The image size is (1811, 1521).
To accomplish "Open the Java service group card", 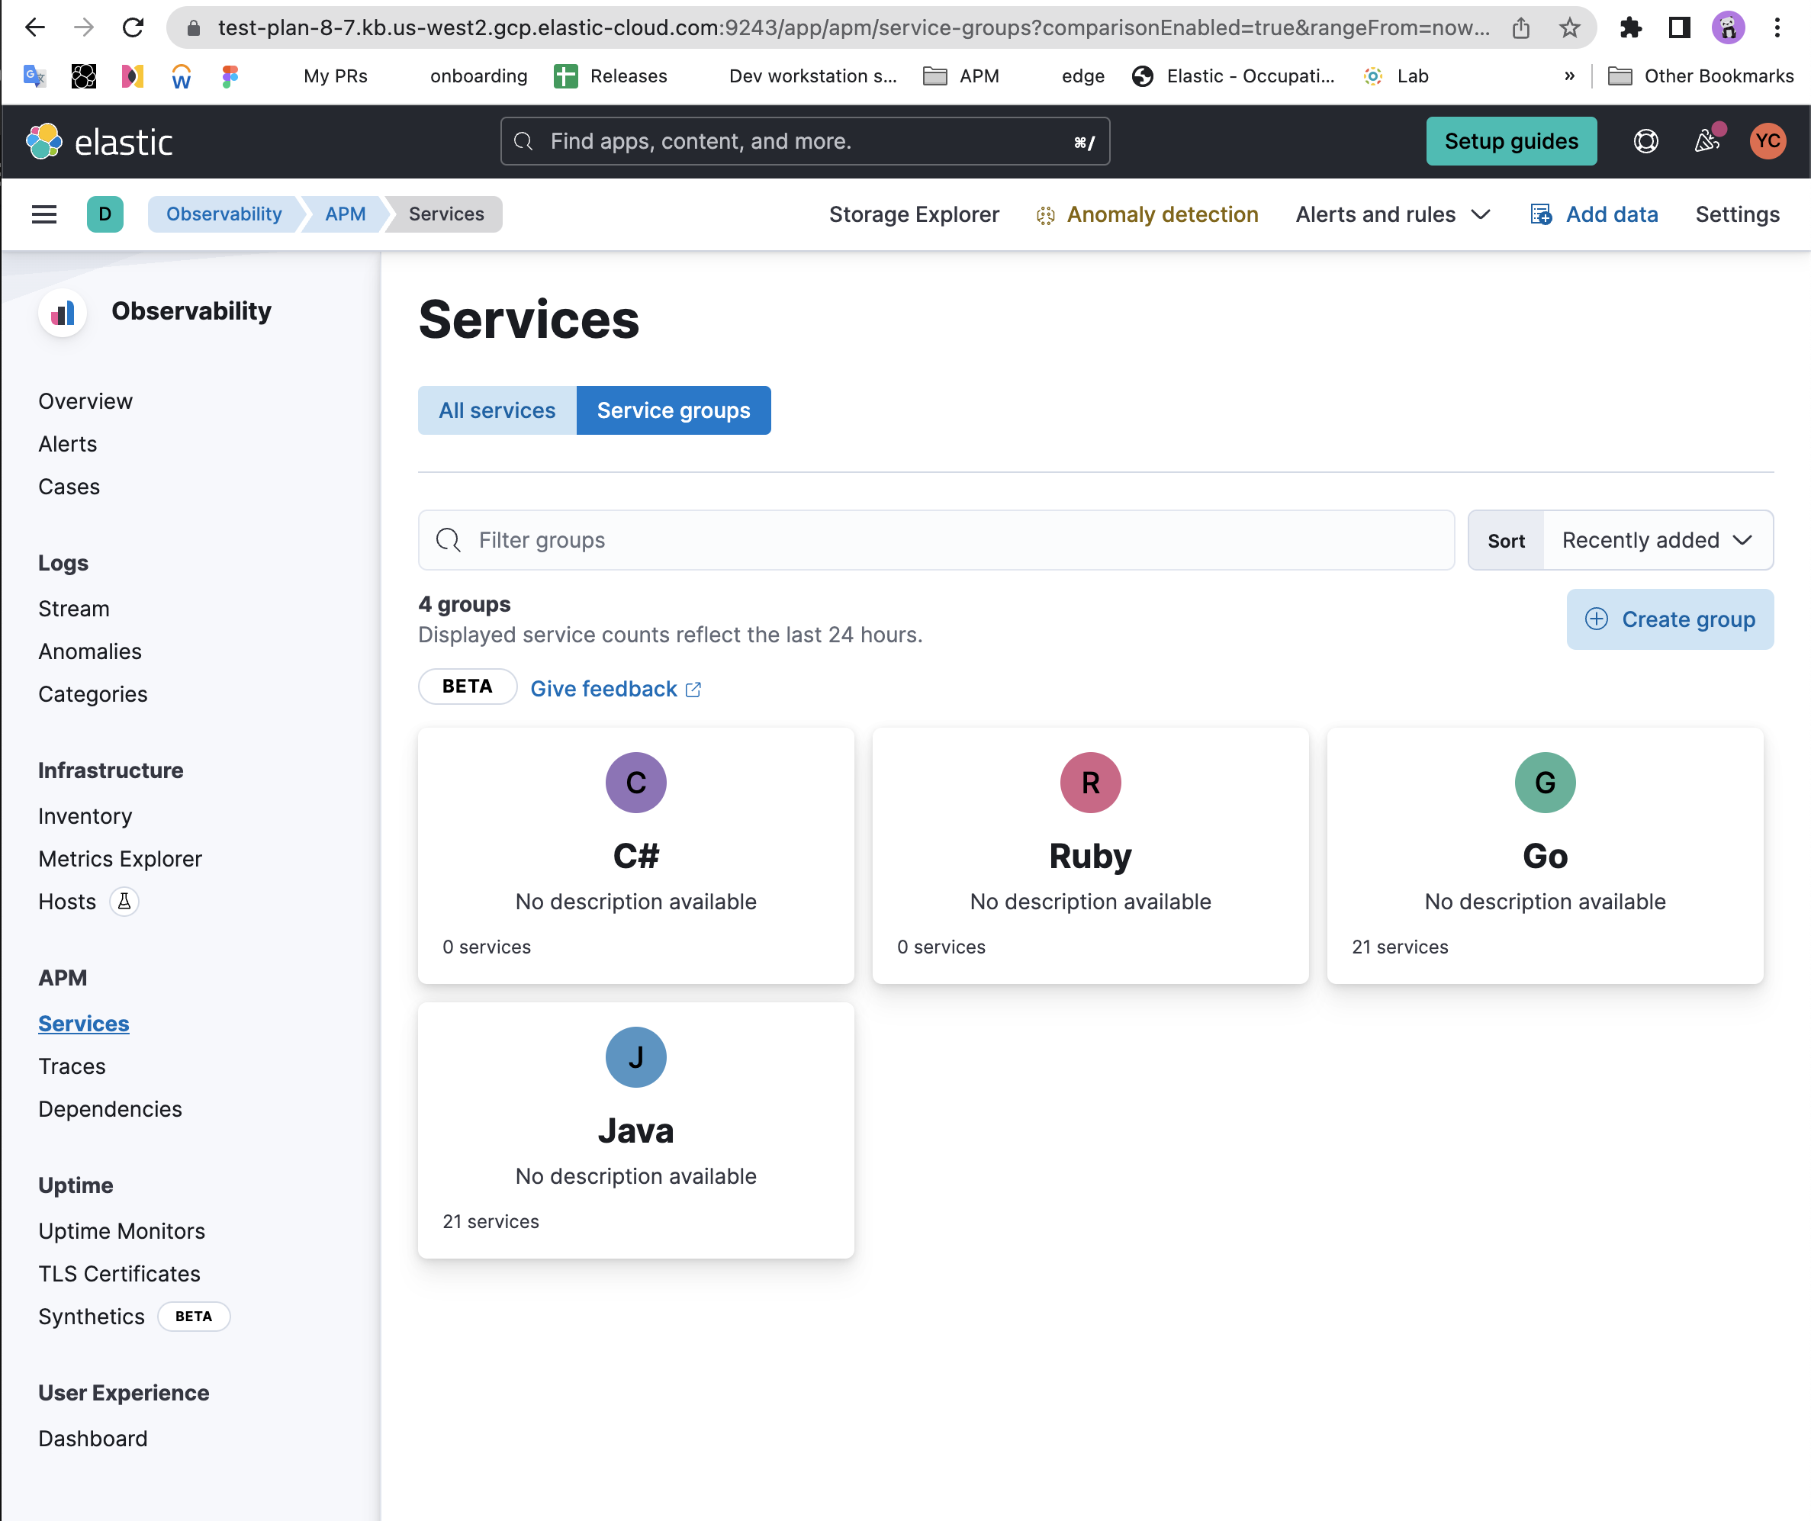I will 635,1130.
